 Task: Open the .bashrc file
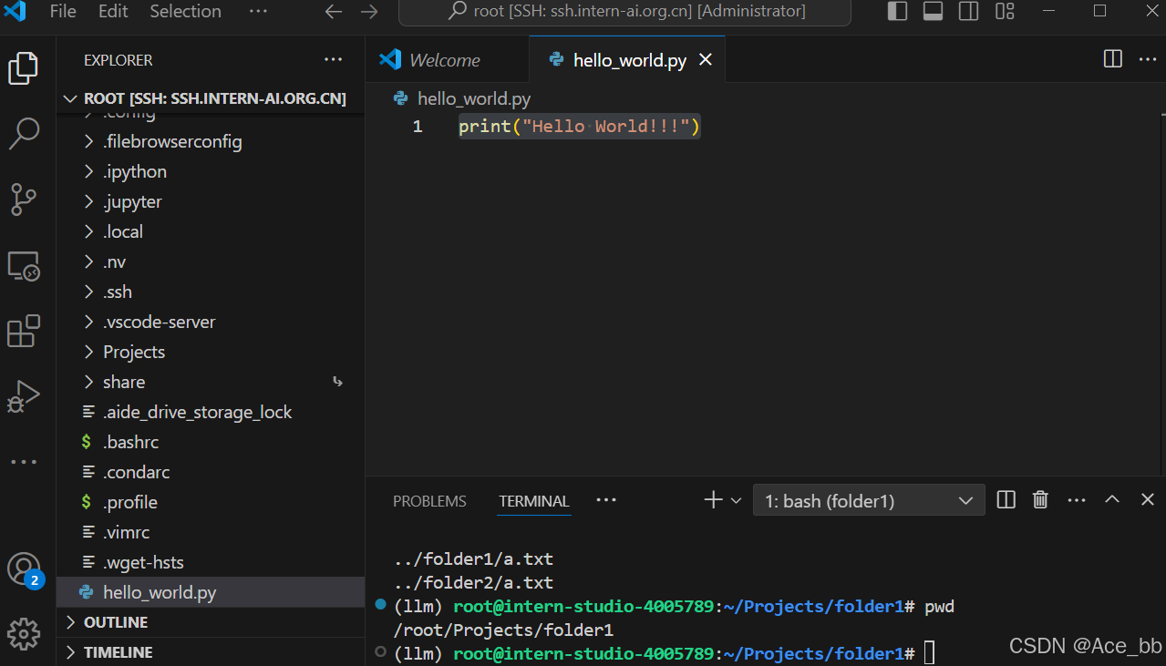(x=211, y=443)
